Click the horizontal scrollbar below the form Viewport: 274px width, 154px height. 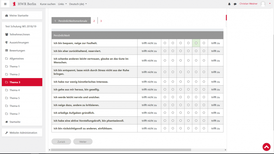[120, 150]
